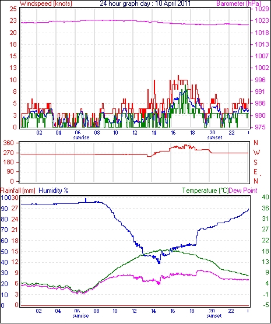
Task: Click the Barometer (hPa) axis title
Action: click(238, 3)
